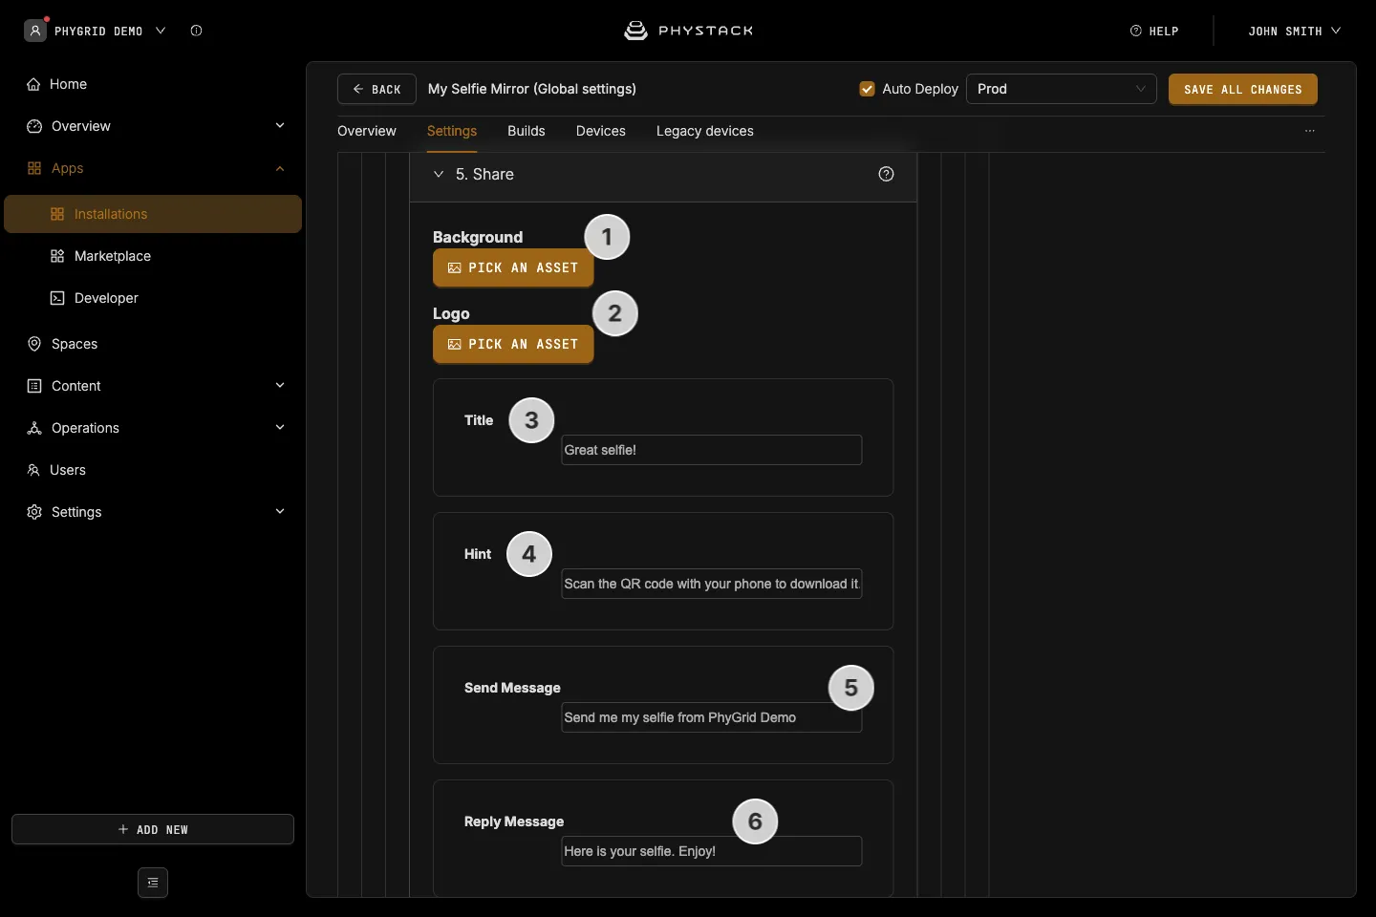Click the Operations network icon
This screenshot has height=917, width=1376.
(x=34, y=428)
